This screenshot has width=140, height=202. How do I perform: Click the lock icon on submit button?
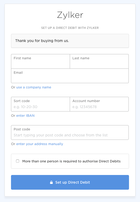(x=51, y=182)
